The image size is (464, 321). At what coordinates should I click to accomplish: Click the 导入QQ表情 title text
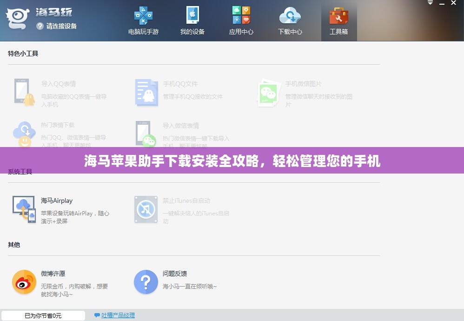tap(59, 84)
